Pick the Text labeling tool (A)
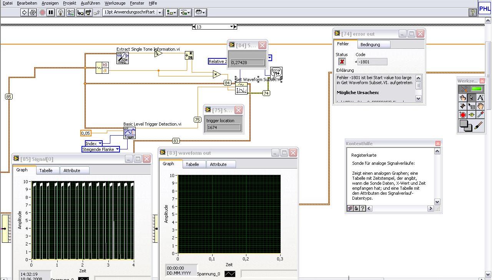 click(480, 98)
